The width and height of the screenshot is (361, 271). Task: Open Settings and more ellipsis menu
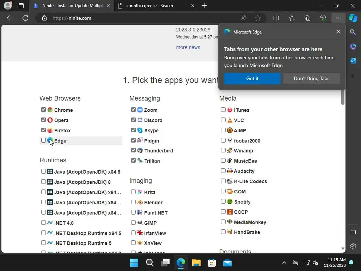[x=338, y=18]
